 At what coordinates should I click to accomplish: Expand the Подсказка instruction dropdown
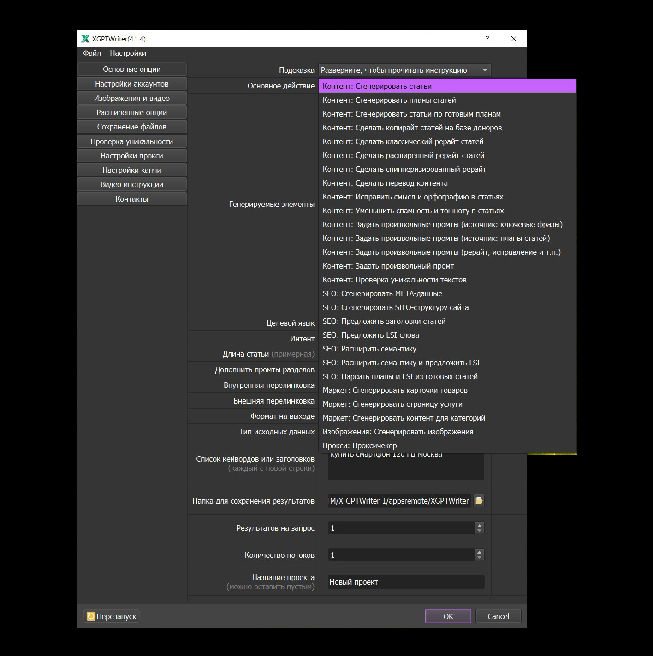coord(484,70)
